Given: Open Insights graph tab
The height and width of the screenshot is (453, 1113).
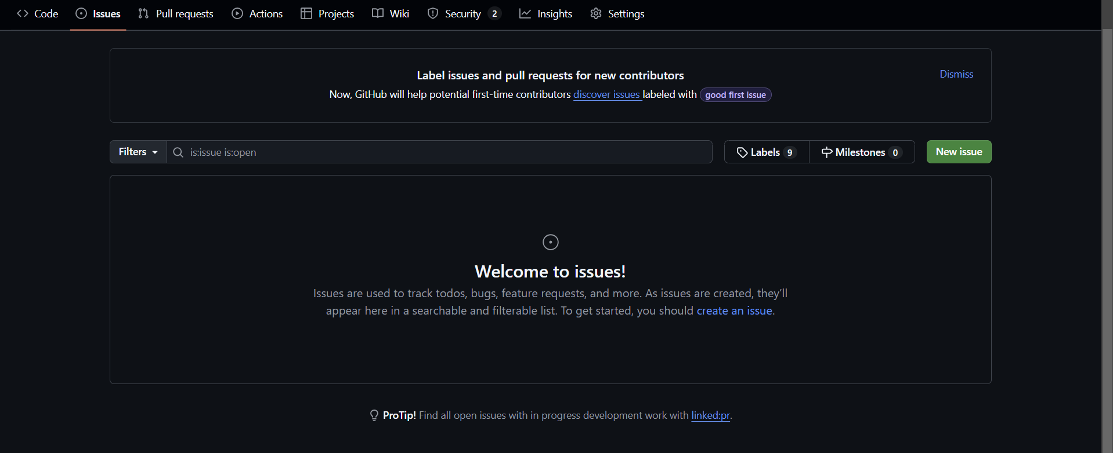Looking at the screenshot, I should (545, 13).
